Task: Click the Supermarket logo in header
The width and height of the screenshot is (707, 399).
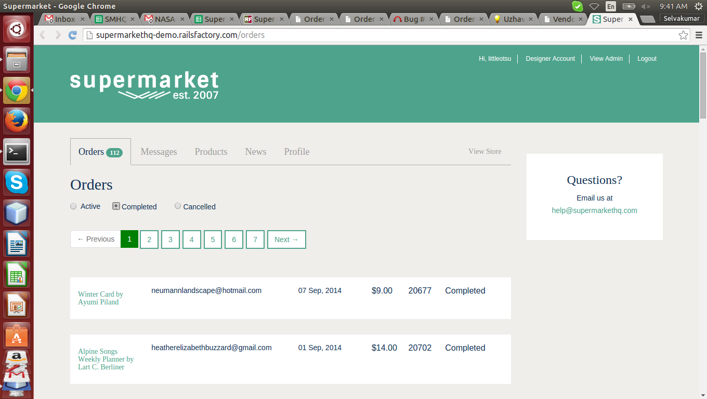Action: click(x=144, y=85)
